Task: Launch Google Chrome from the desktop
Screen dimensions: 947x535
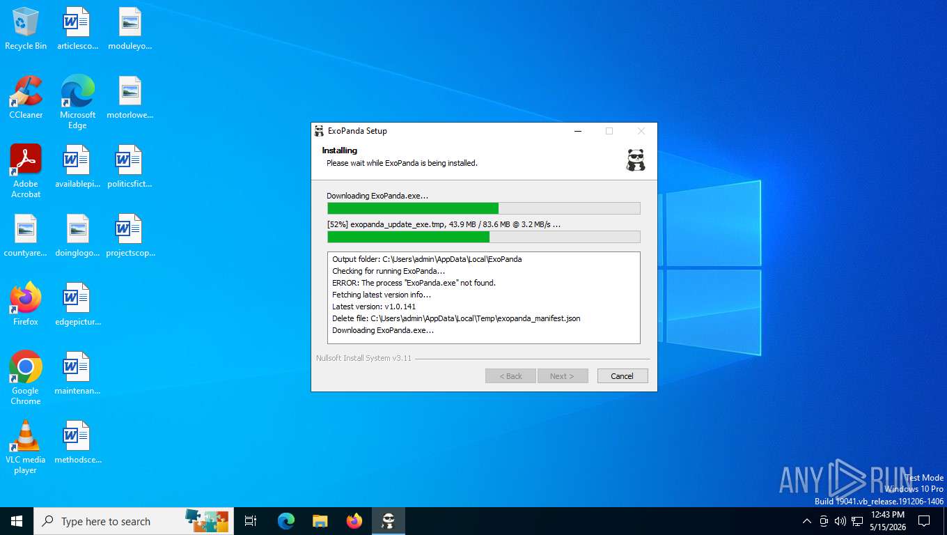Action: click(x=26, y=378)
